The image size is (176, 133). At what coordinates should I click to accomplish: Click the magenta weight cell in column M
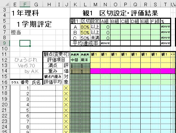(x=95, y=71)
